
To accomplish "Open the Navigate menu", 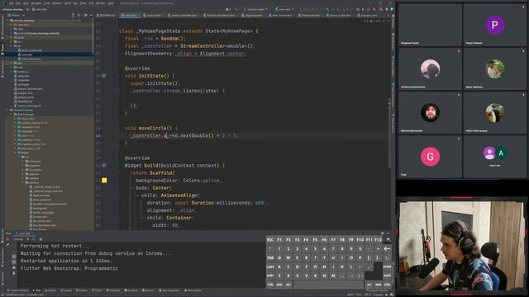I will [36, 3].
